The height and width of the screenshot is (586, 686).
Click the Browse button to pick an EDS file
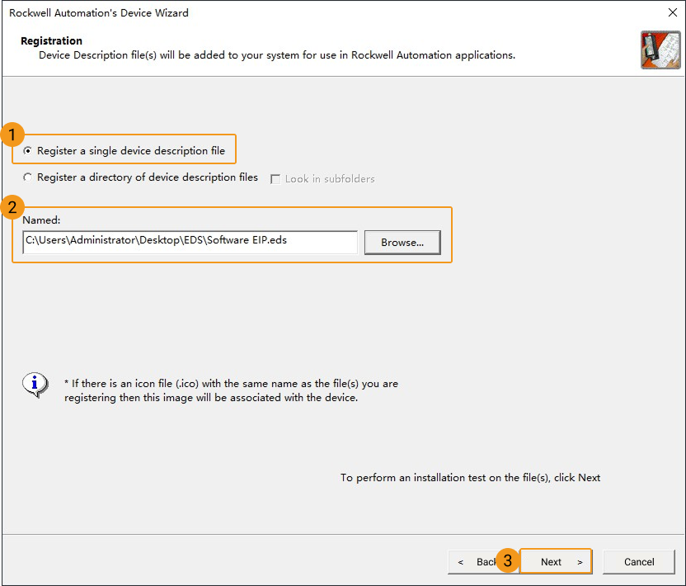(402, 242)
